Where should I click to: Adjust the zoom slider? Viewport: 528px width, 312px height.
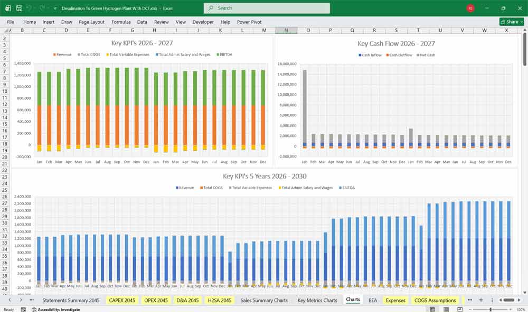(x=490, y=309)
